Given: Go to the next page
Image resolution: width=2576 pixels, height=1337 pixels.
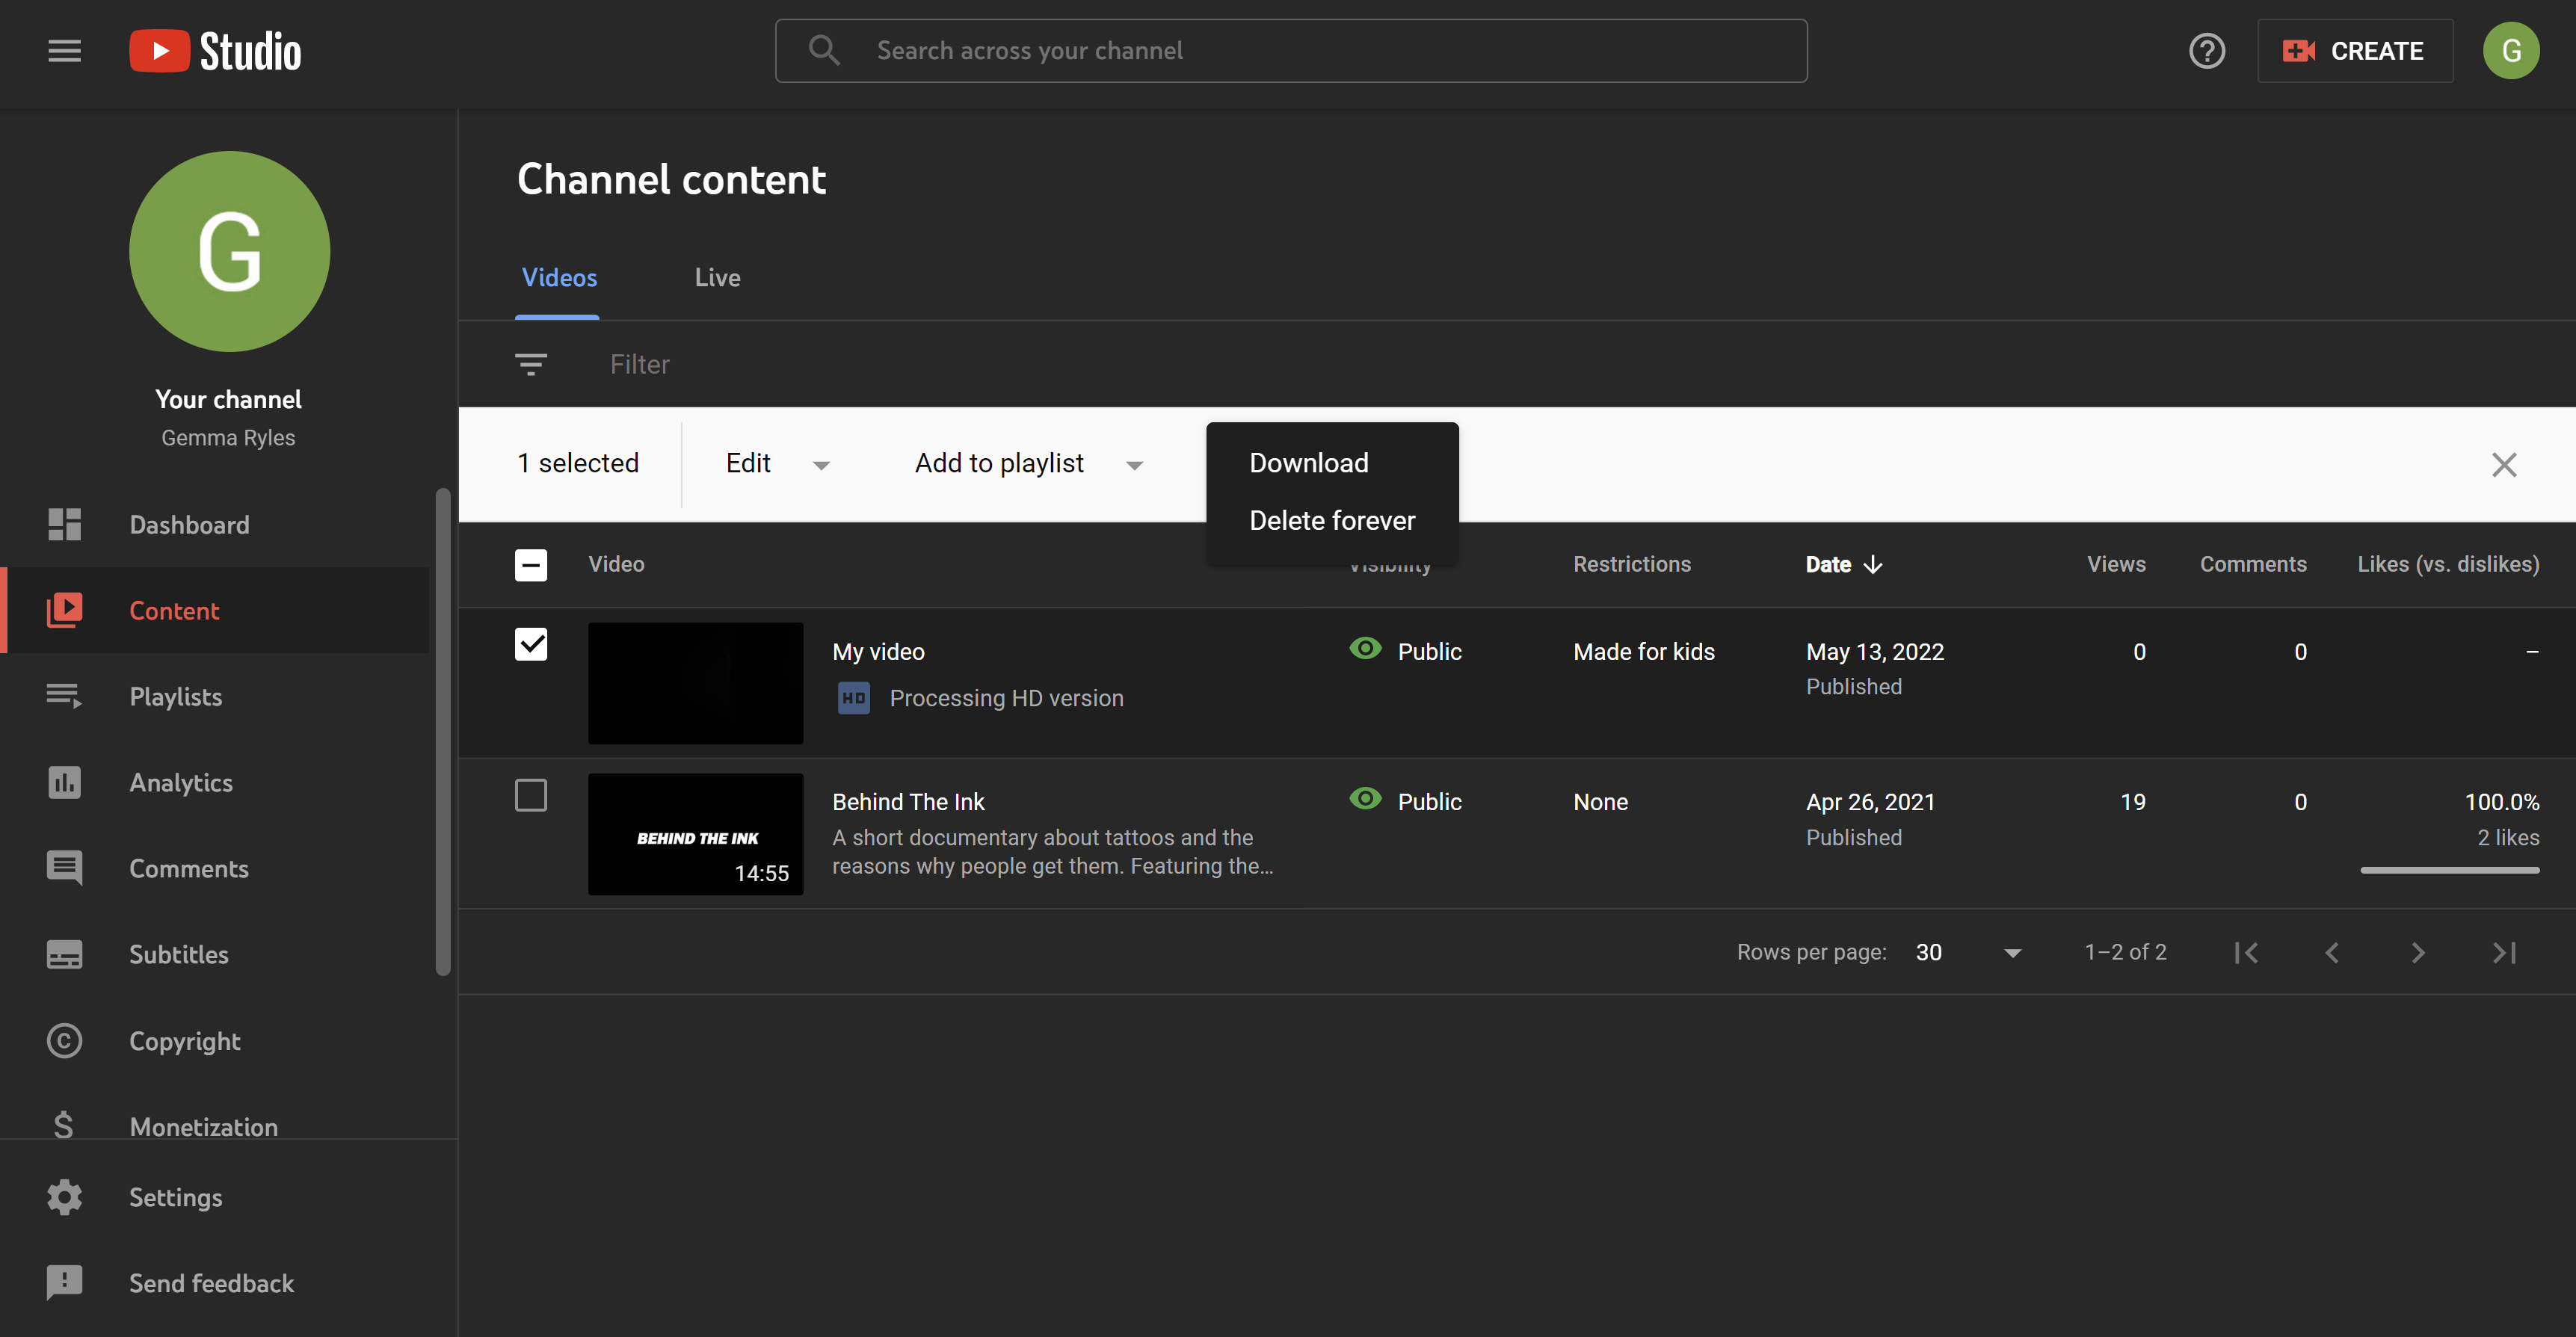Looking at the screenshot, I should click(2418, 953).
